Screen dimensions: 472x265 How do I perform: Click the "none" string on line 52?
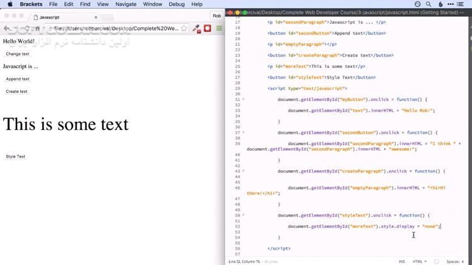(430, 226)
